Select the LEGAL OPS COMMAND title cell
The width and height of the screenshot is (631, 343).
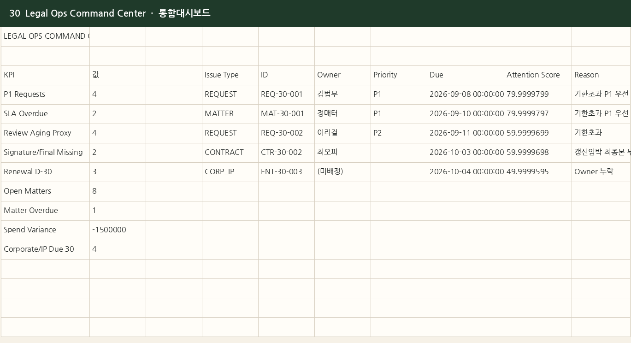(45, 36)
